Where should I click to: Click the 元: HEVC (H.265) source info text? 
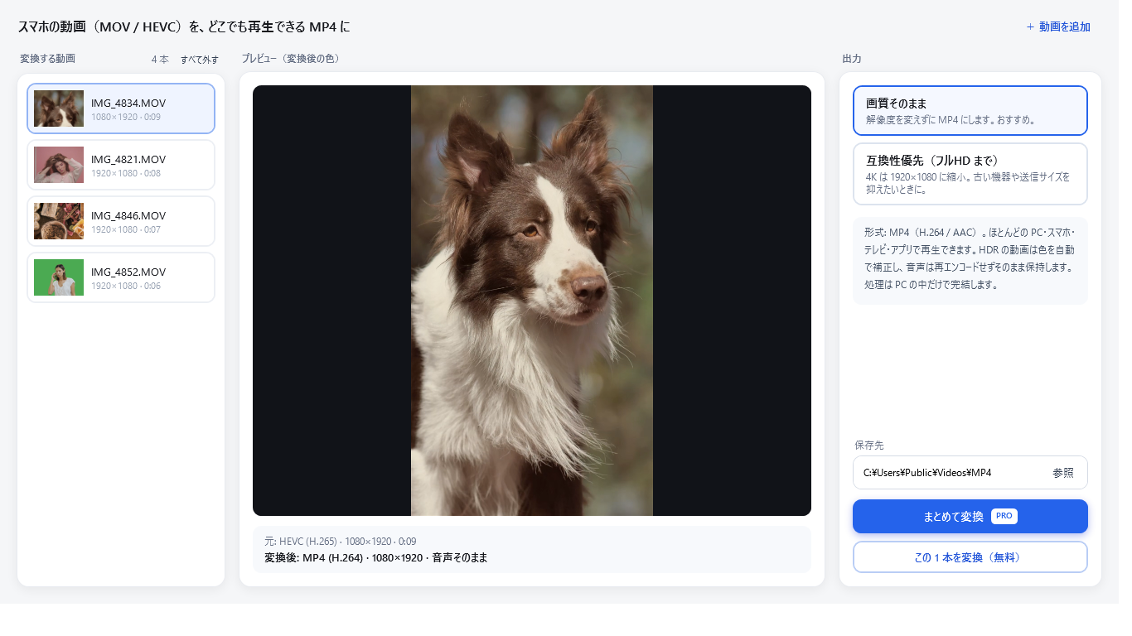(x=341, y=542)
